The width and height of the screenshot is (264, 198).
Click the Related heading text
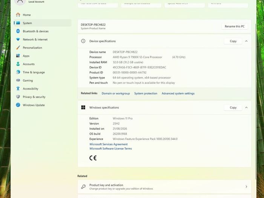pyautogui.click(x=82, y=176)
